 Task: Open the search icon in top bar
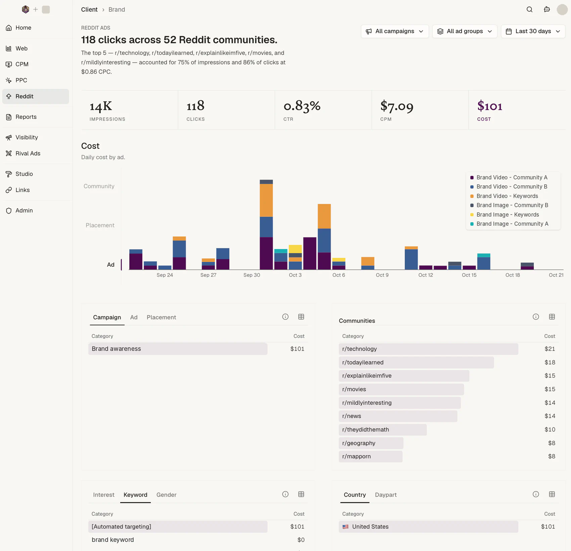[529, 9]
